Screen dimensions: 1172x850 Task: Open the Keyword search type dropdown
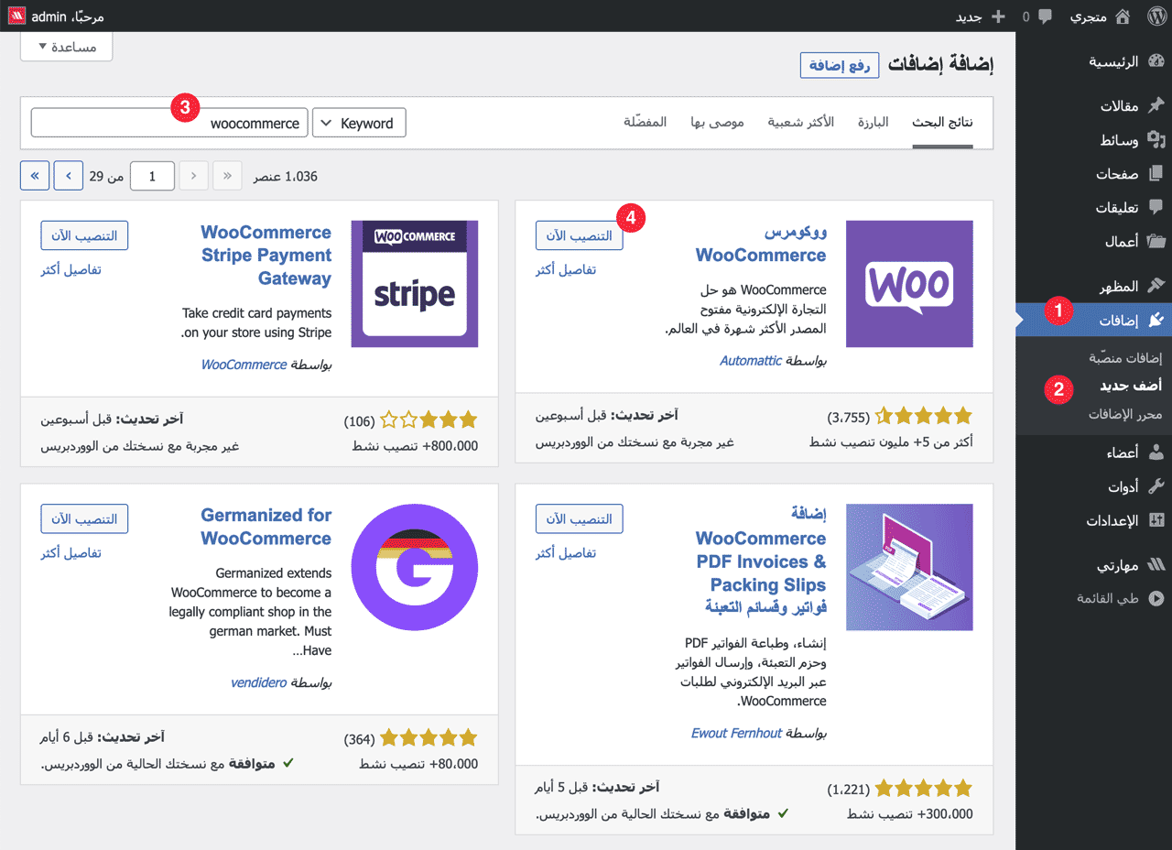point(359,122)
